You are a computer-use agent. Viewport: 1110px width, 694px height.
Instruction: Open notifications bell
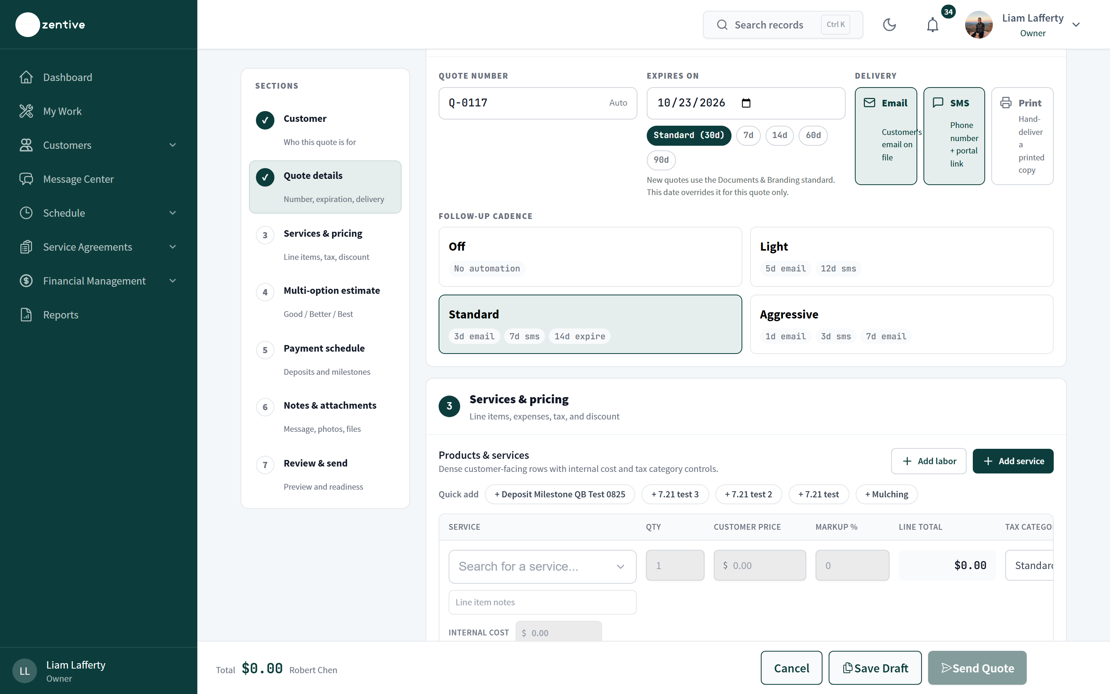click(x=932, y=25)
